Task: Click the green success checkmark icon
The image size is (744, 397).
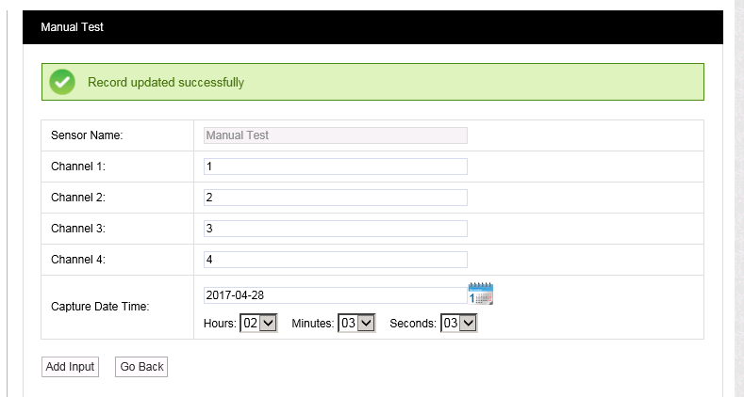Action: (62, 82)
